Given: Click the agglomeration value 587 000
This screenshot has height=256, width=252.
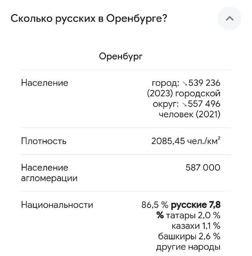Looking at the screenshot, I should [203, 168].
